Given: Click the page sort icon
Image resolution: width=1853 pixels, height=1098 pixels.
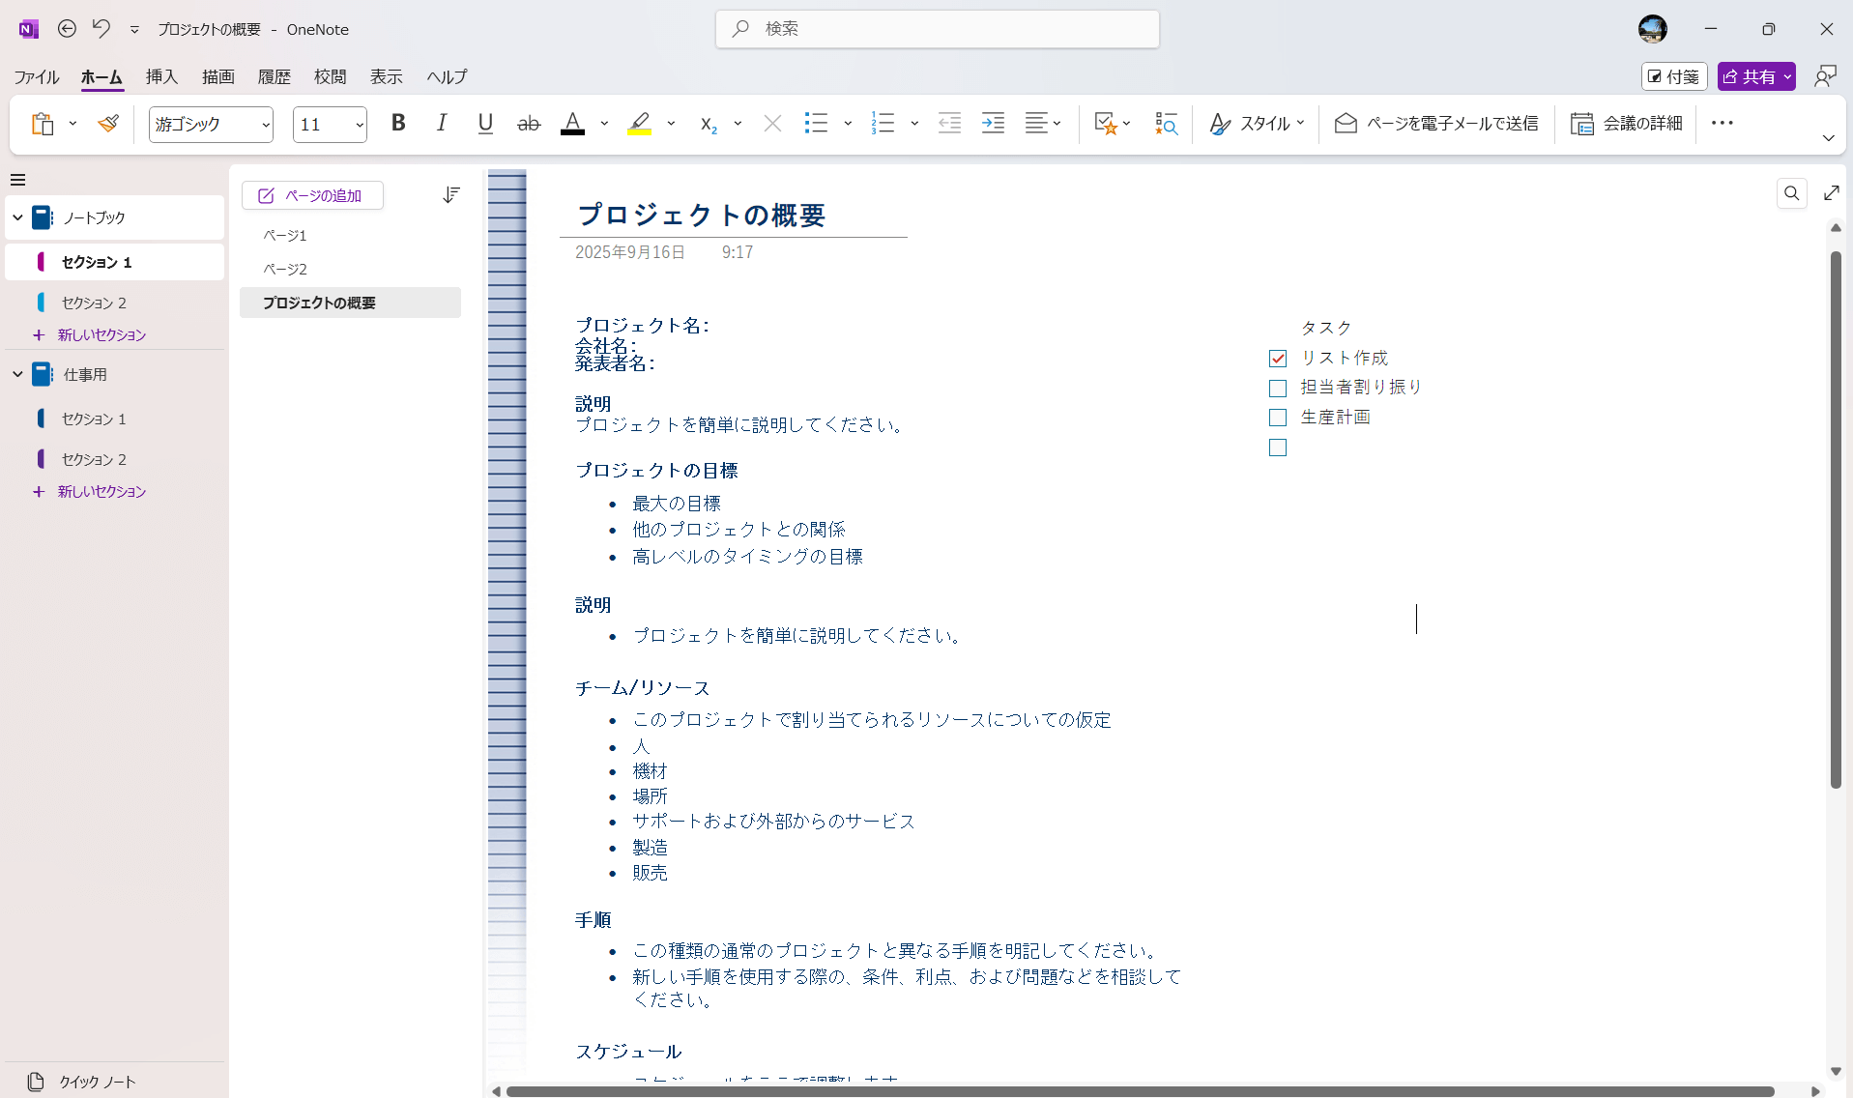Looking at the screenshot, I should 450,195.
